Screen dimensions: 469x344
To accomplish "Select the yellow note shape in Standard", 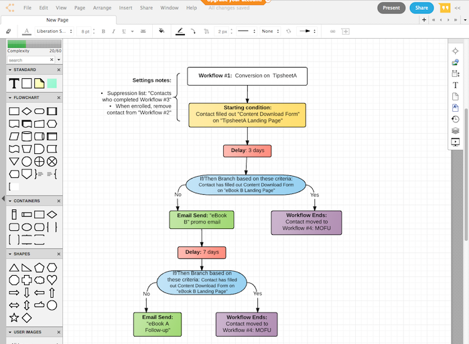I will (x=39, y=84).
